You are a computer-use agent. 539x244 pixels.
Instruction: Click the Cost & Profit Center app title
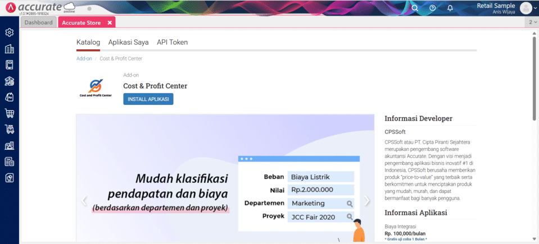coord(155,86)
